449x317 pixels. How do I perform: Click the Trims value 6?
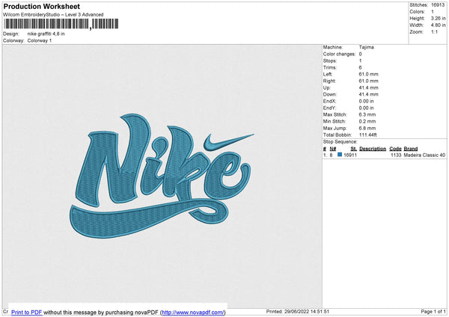point(360,67)
